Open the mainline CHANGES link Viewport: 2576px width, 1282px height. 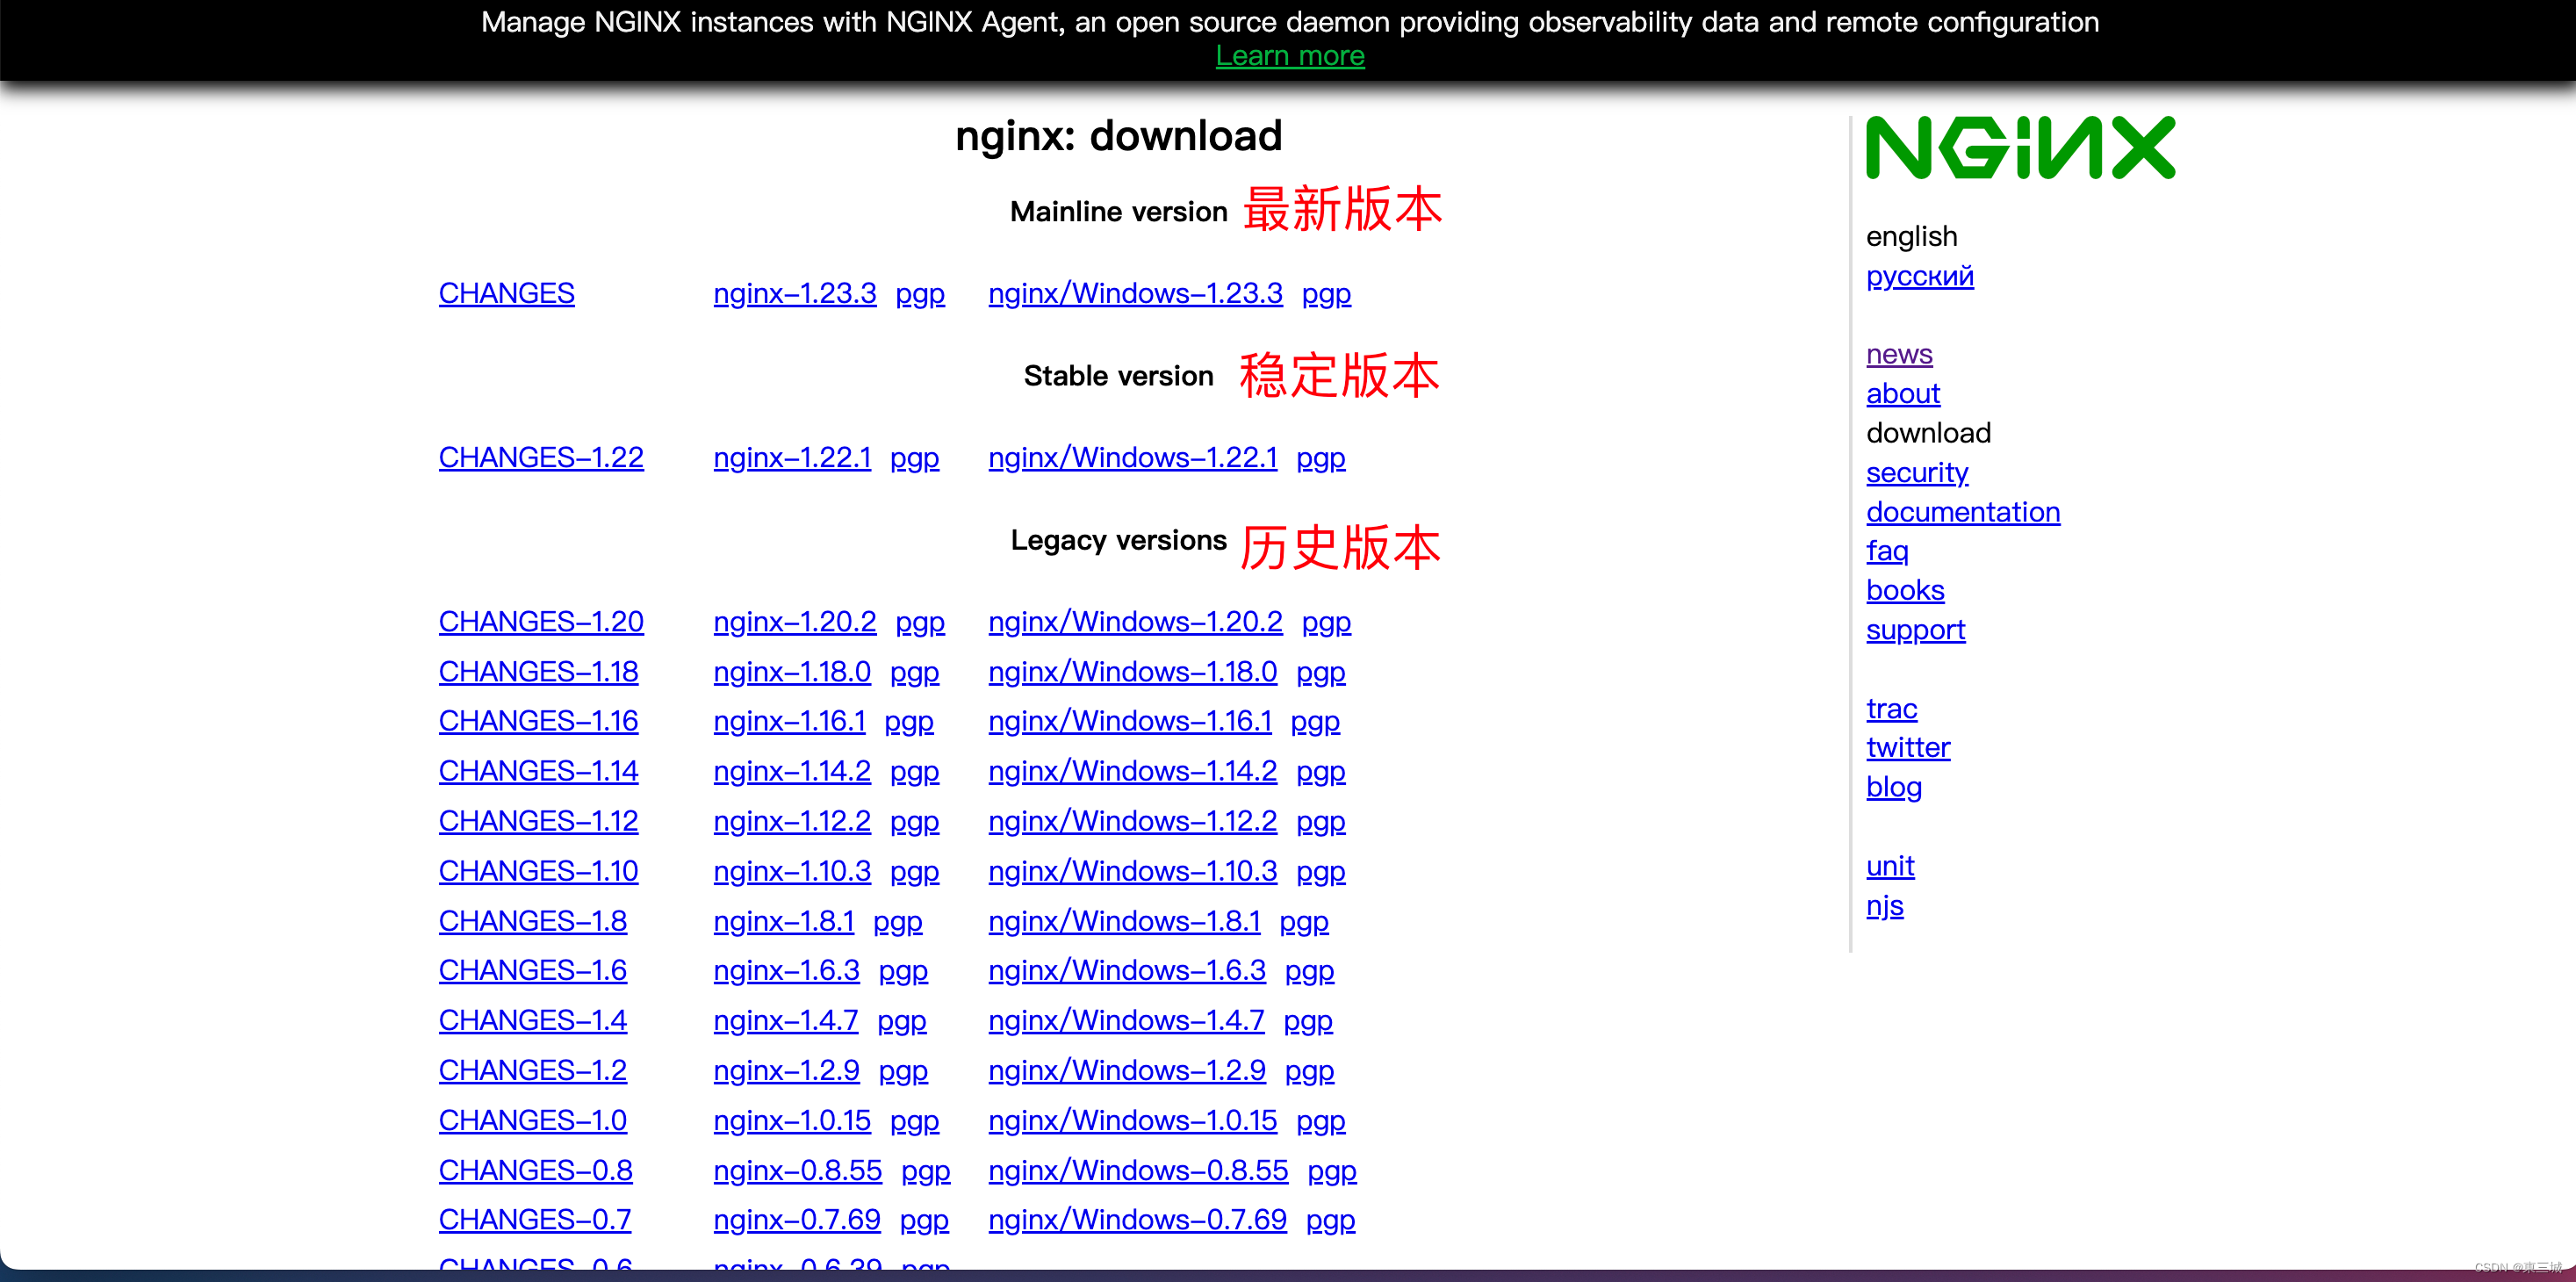[506, 293]
